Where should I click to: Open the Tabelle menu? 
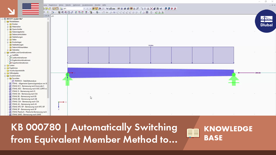click(x=68, y=5)
